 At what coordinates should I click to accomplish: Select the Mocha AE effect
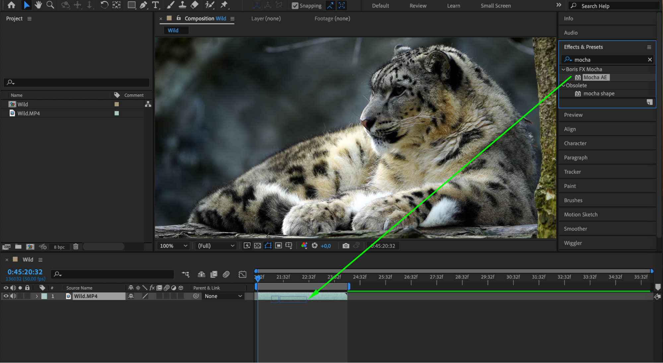(595, 78)
